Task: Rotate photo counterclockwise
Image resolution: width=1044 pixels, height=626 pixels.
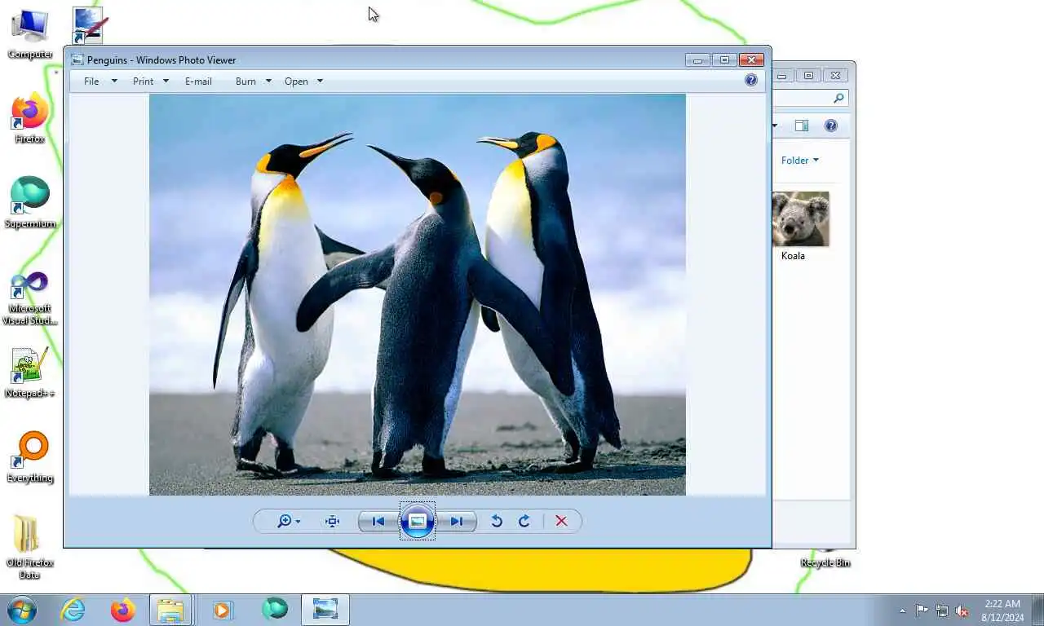Action: 496,522
